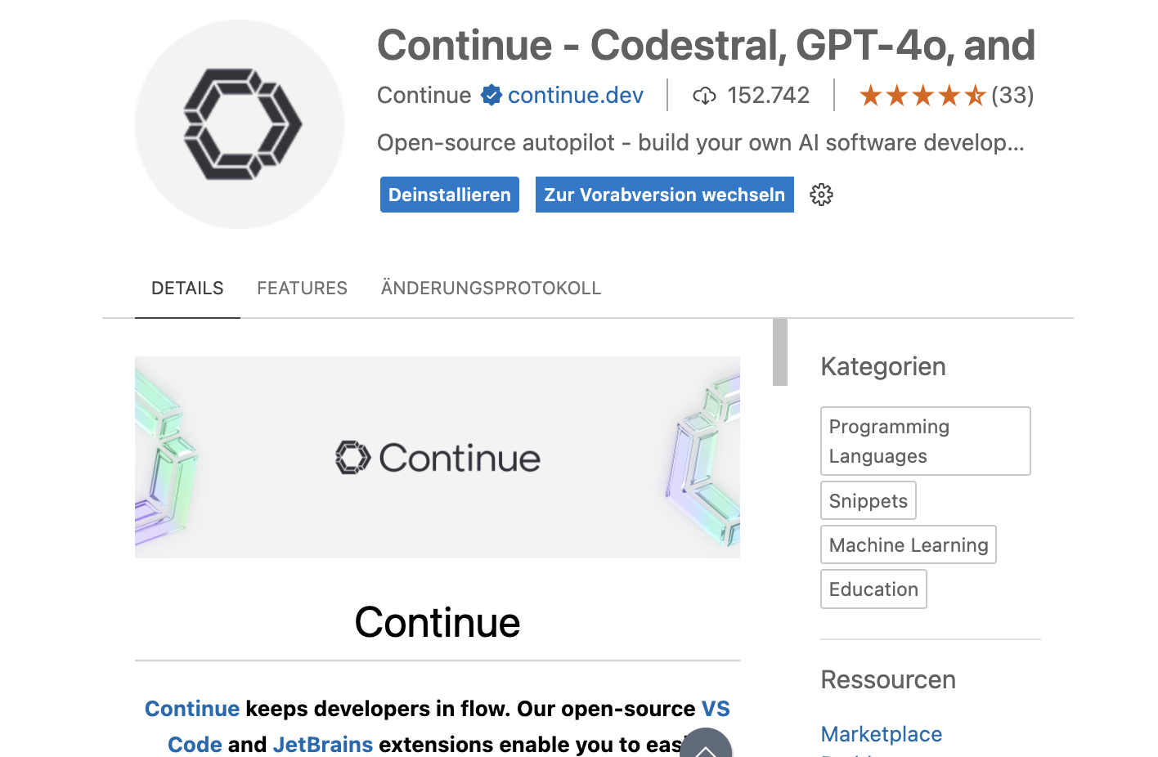Click the Continue banner image
The image size is (1158, 757).
click(x=438, y=457)
